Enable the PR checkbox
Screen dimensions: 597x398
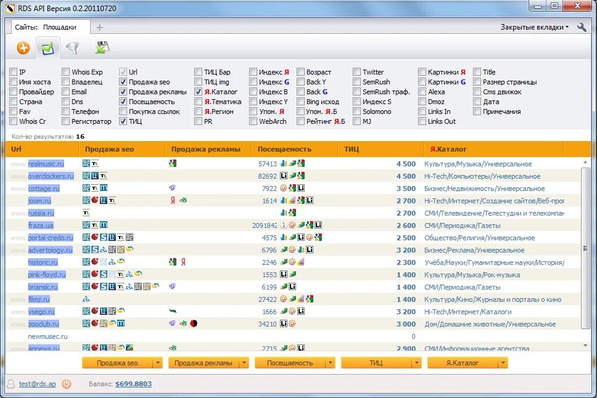pos(199,121)
